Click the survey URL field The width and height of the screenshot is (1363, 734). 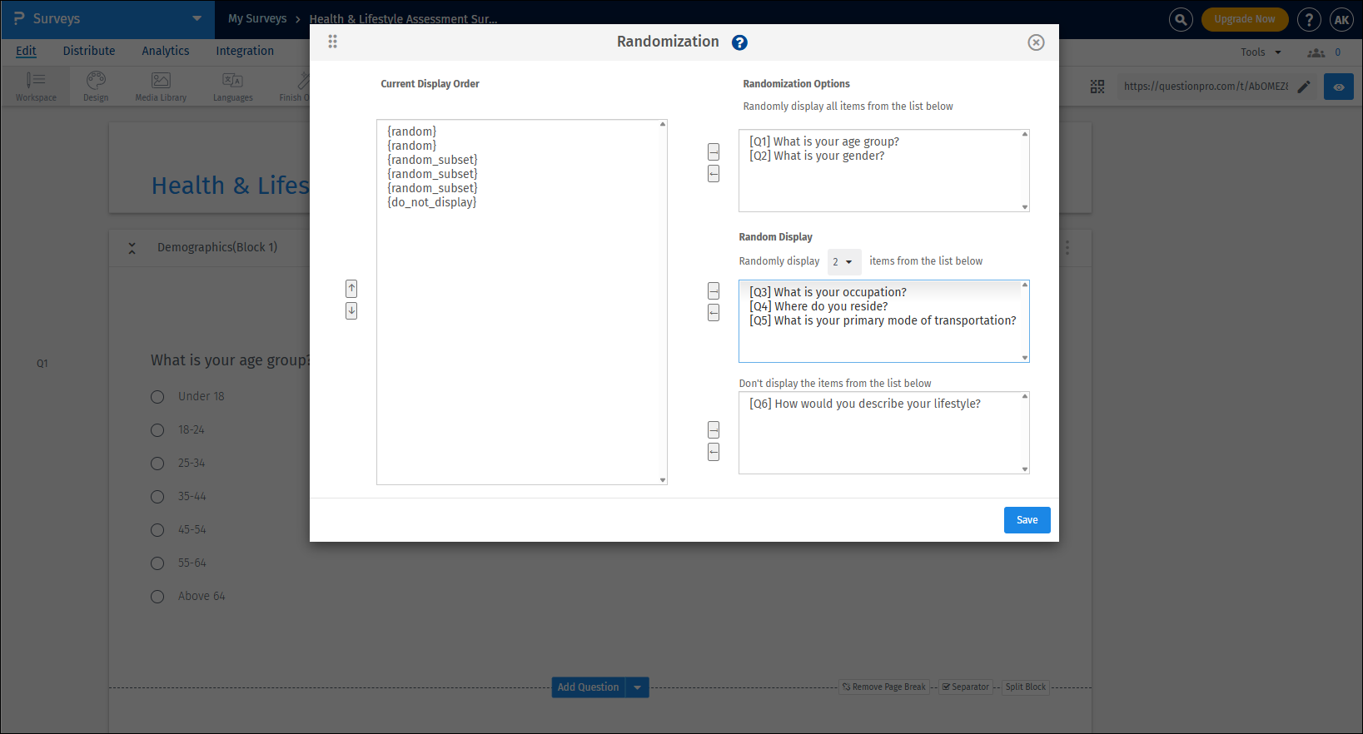[1205, 87]
